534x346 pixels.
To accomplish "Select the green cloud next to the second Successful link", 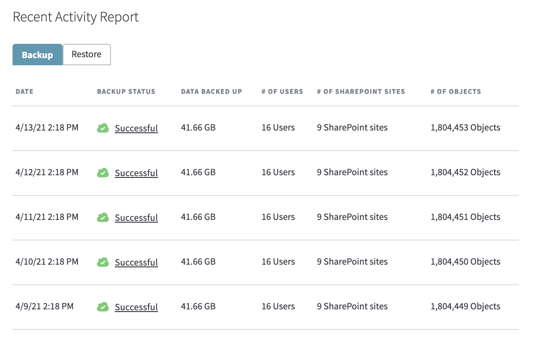I will (103, 173).
